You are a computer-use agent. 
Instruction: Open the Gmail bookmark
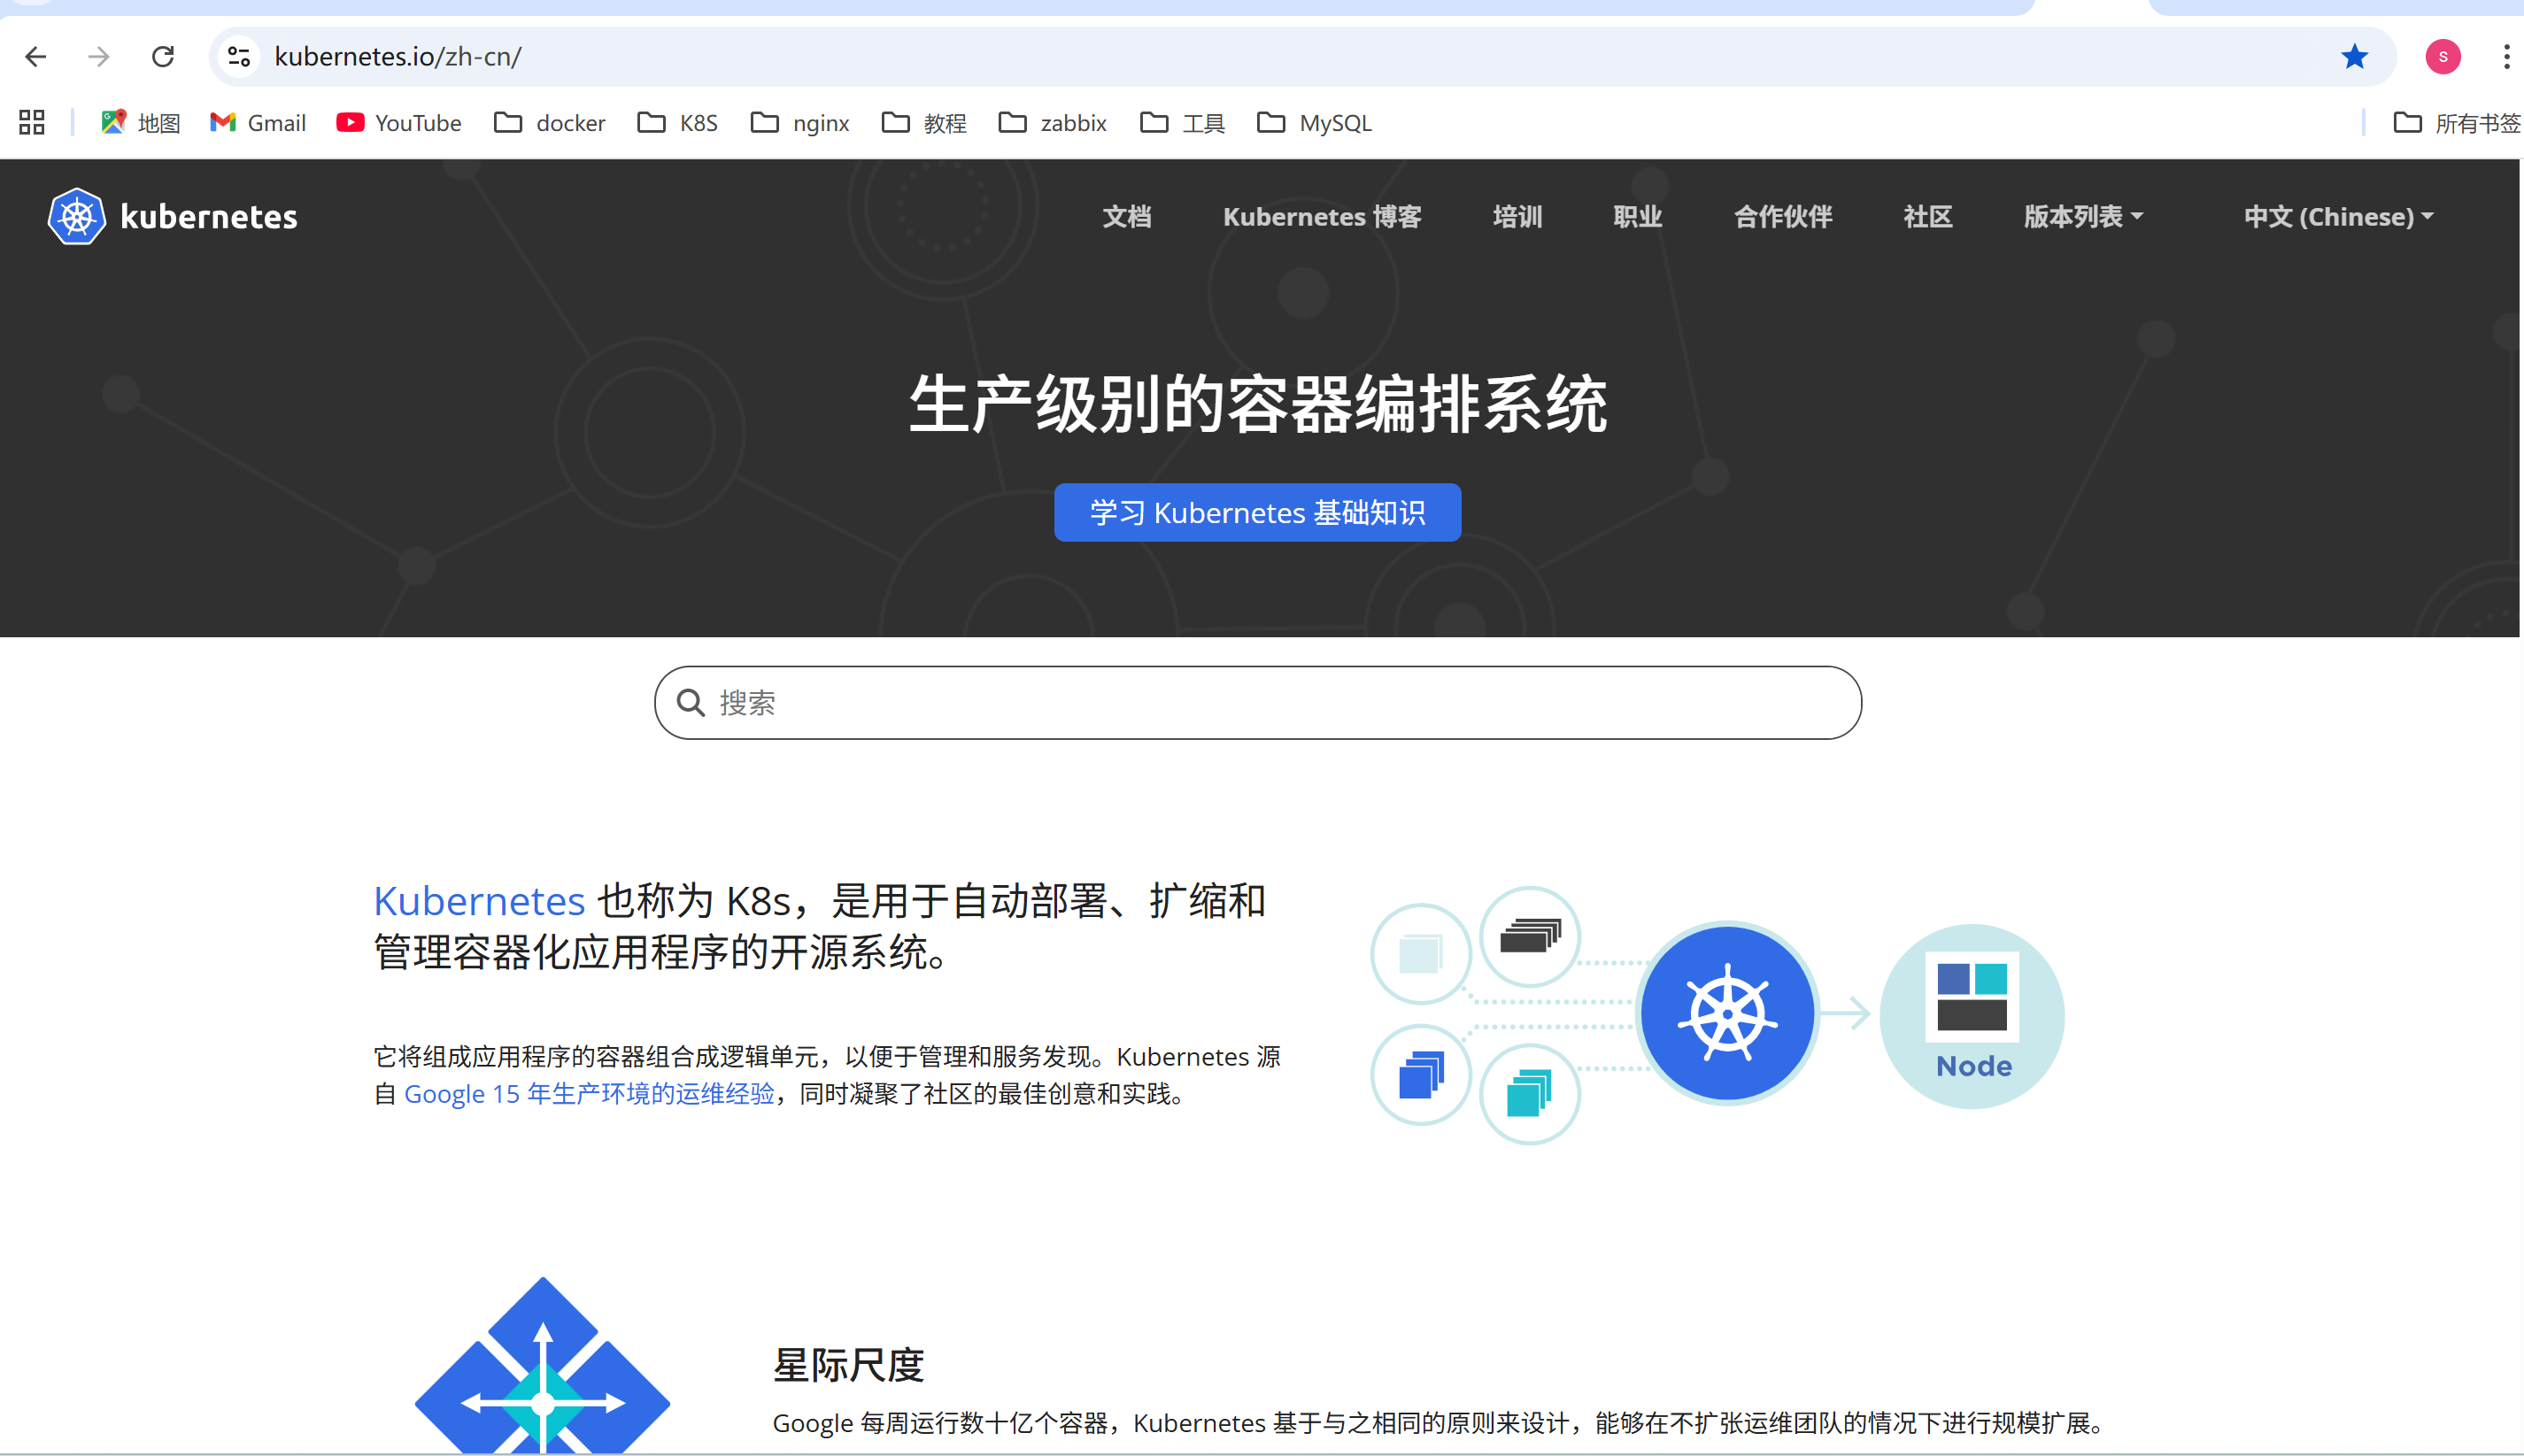point(258,123)
